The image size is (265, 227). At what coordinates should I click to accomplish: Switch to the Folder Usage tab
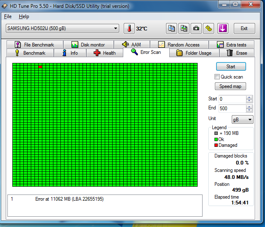194,53
